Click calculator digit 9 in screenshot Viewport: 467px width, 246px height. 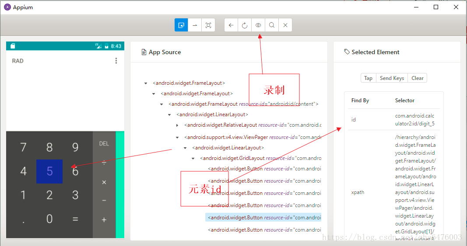[x=75, y=147]
